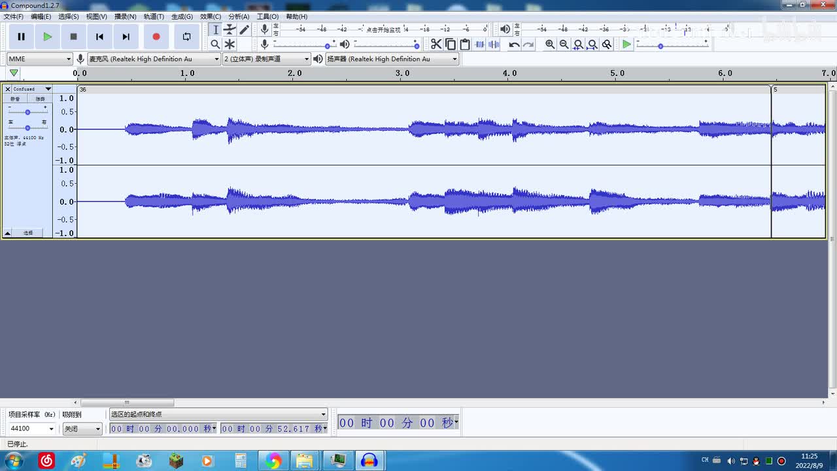Open the audio position time format dropdown
This screenshot has width=837, height=471.
click(456, 422)
